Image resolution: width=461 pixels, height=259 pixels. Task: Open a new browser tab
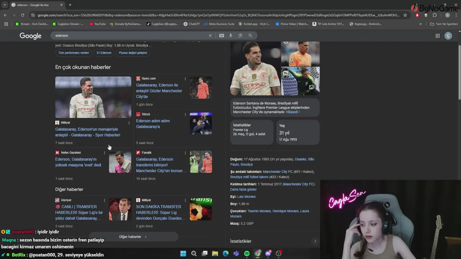pyautogui.click(x=70, y=5)
